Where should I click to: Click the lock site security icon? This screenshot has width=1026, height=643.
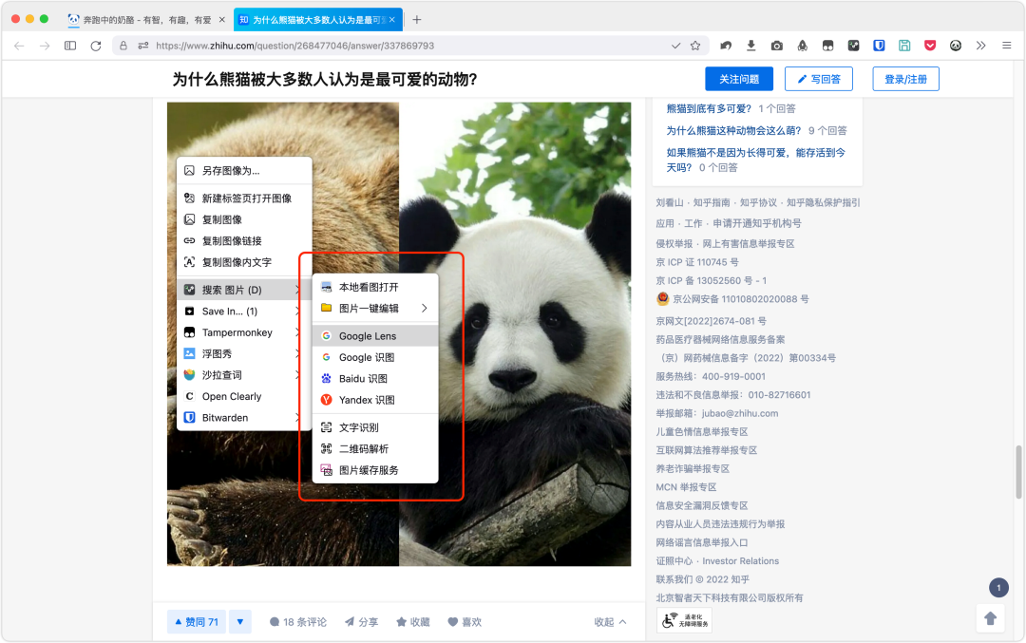(123, 46)
